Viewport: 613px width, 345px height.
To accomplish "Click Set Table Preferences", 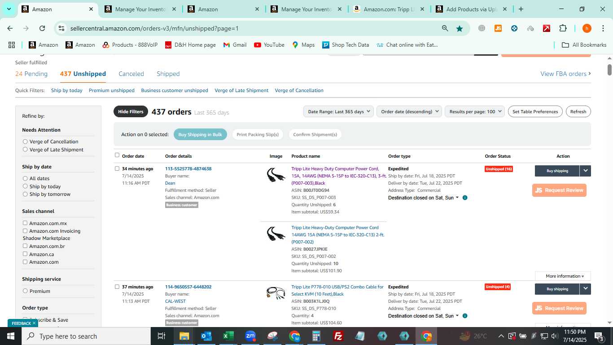I will (x=535, y=111).
